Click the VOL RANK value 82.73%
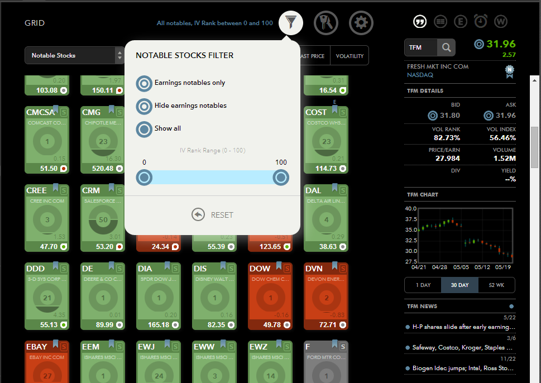 tap(447, 138)
